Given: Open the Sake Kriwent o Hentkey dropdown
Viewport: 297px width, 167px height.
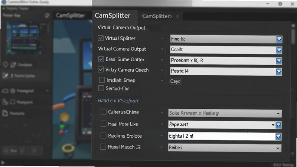Looking at the screenshot, I should pos(225,113).
